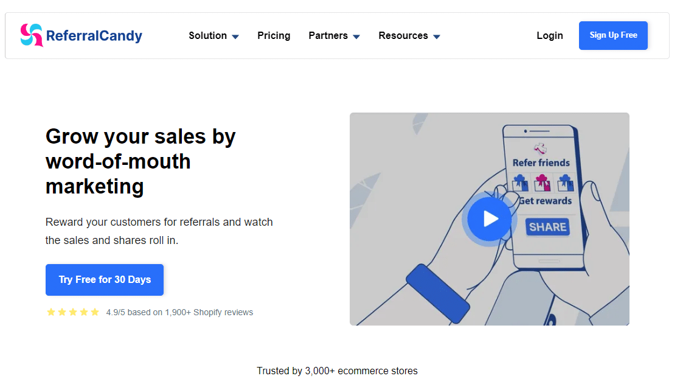Play the Refer friends intro video
This screenshot has width=697, height=387.
click(490, 219)
